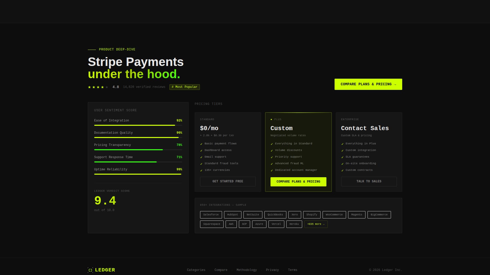Select the Magento integration tag
490x275 pixels.
[357, 215]
